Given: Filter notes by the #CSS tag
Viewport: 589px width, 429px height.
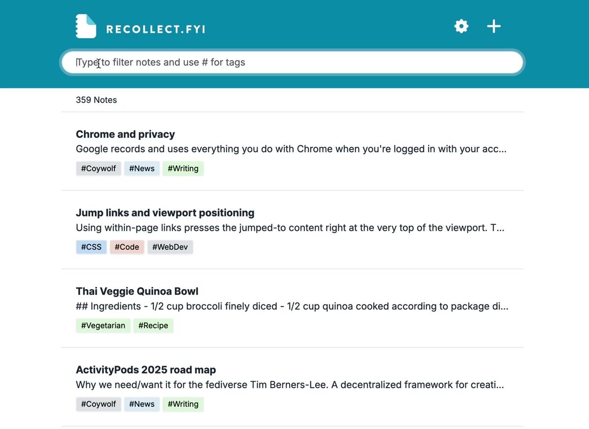Looking at the screenshot, I should (91, 247).
